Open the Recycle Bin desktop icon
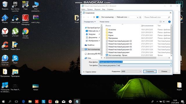The image size is (186, 104). [5, 5]
